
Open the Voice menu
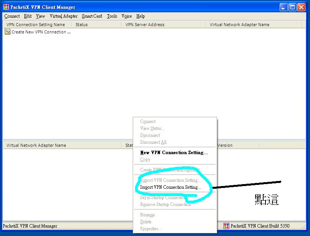[127, 16]
